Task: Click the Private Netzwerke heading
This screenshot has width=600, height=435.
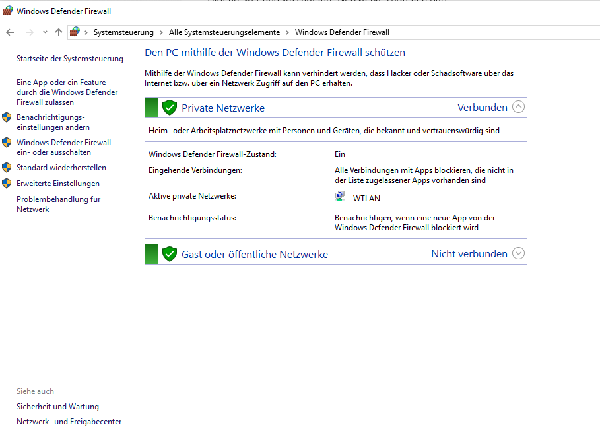Action: tap(223, 108)
